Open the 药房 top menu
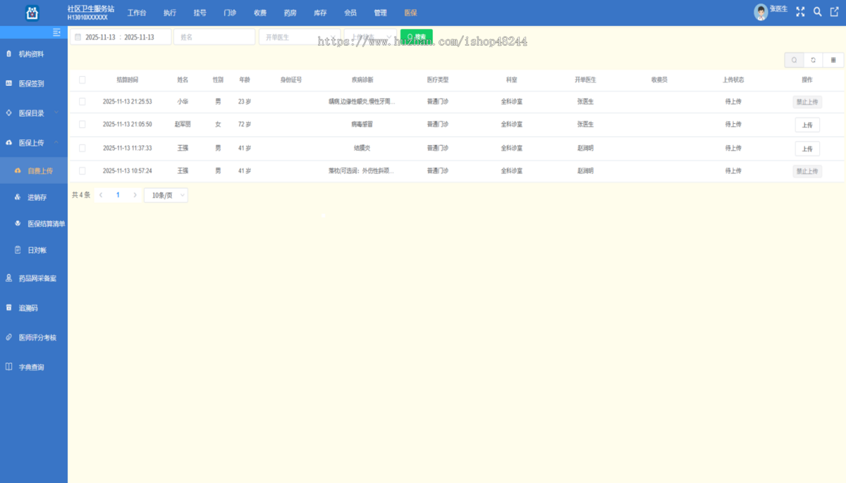The image size is (846, 483). 290,13
